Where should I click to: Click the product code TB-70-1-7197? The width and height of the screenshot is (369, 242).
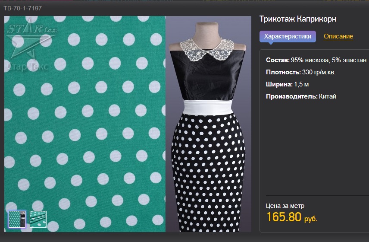pos(23,8)
